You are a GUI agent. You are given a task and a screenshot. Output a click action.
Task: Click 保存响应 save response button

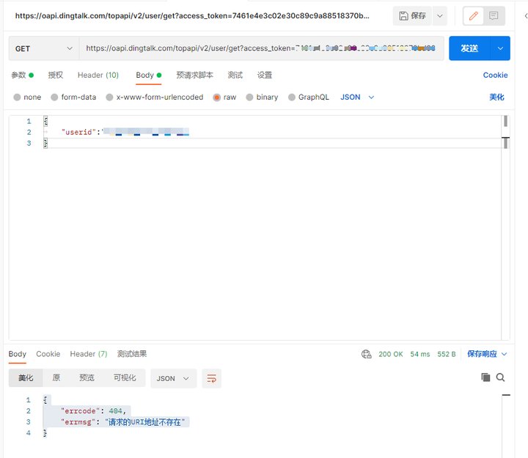pyautogui.click(x=482, y=354)
